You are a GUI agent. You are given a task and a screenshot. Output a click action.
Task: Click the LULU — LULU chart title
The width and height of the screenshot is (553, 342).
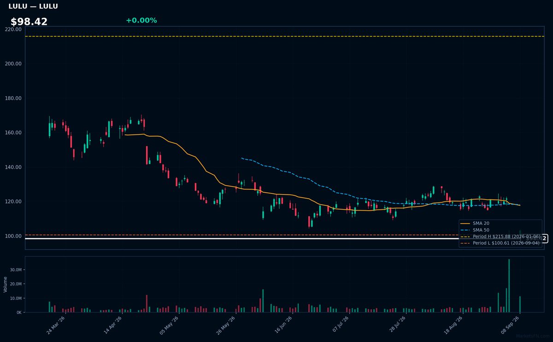click(x=33, y=6)
